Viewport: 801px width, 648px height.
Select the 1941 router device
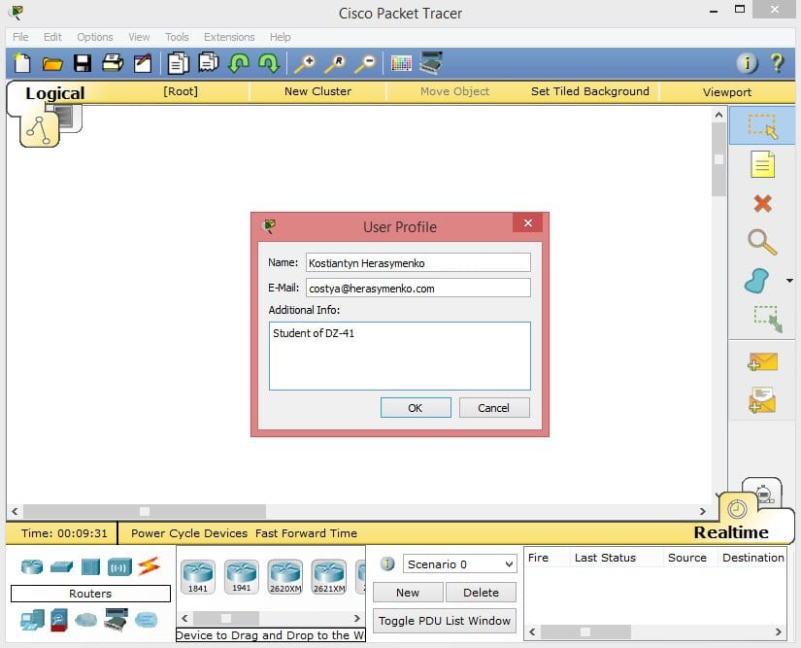click(242, 576)
